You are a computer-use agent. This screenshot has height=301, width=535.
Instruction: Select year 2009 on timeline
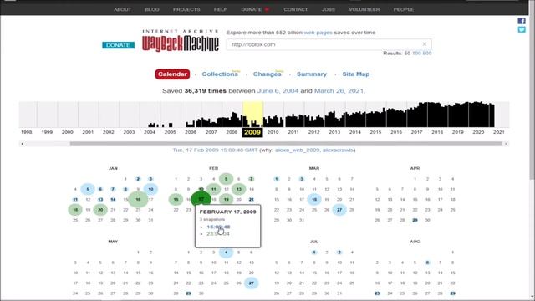tap(252, 132)
